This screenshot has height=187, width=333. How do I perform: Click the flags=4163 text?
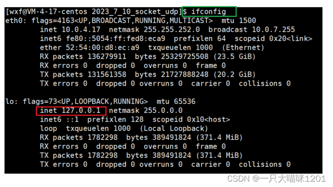click(x=44, y=20)
